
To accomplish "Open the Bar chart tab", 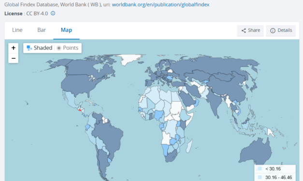I will (42, 30).
